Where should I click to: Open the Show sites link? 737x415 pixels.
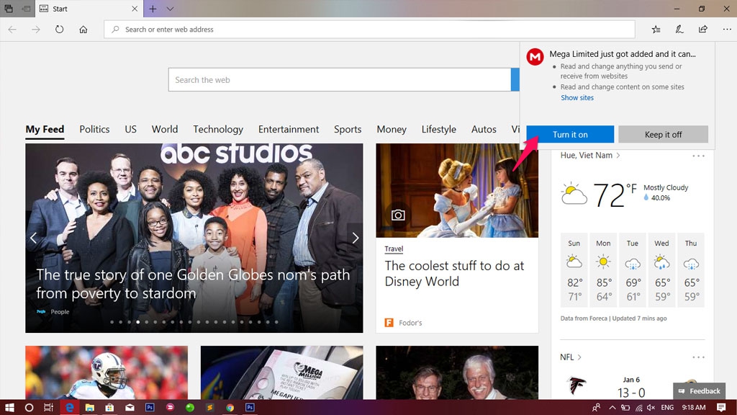[x=577, y=97]
